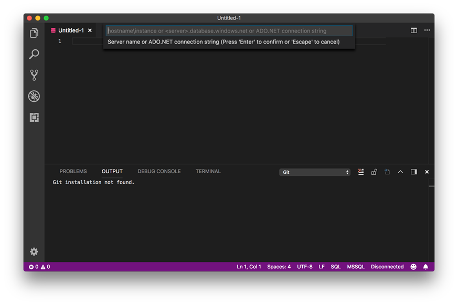Click Spaces: 4 indentation setting
Image resolution: width=458 pixels, height=305 pixels.
[279, 267]
